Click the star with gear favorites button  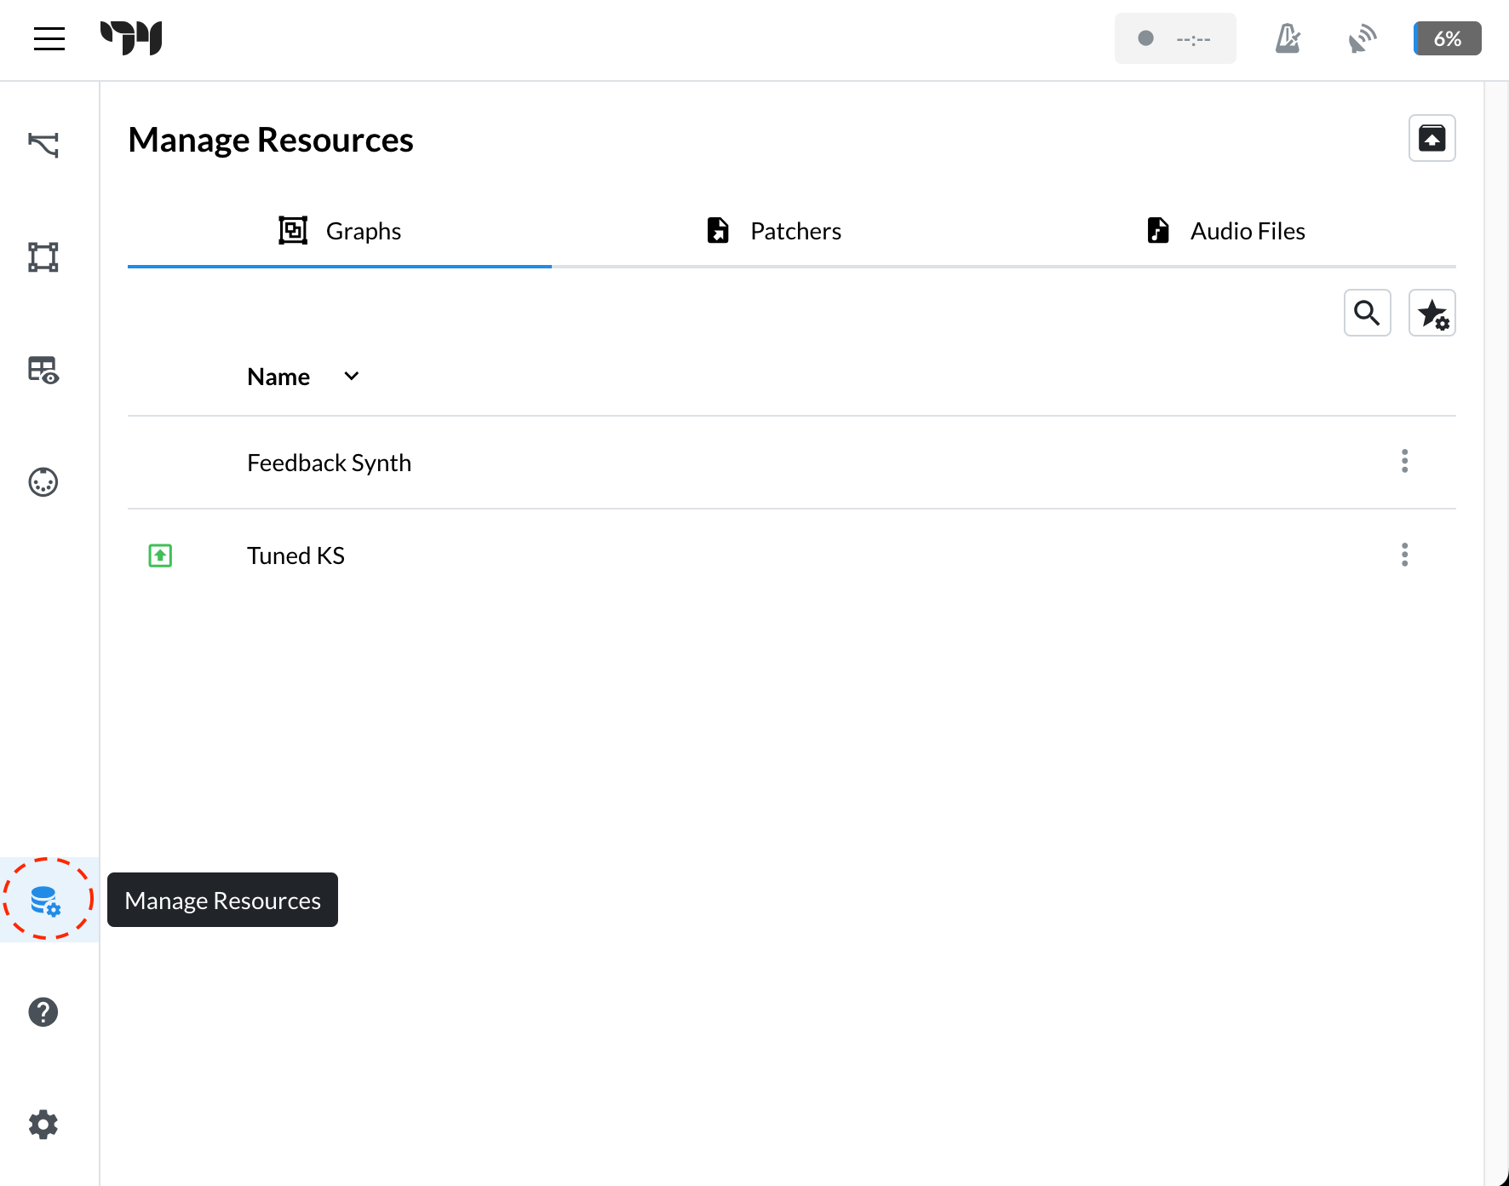pos(1432,313)
